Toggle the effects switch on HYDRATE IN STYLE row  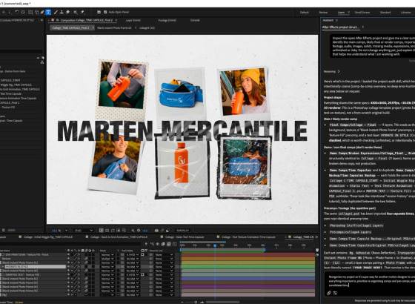[79, 267]
